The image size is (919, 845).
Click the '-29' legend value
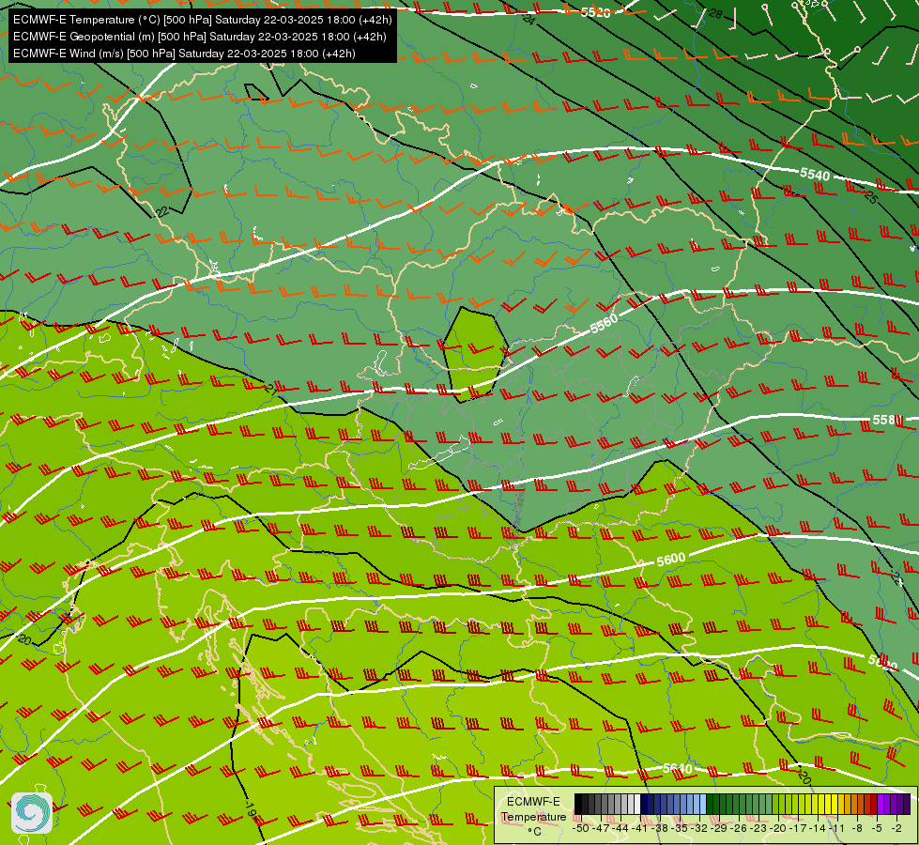pos(719,828)
